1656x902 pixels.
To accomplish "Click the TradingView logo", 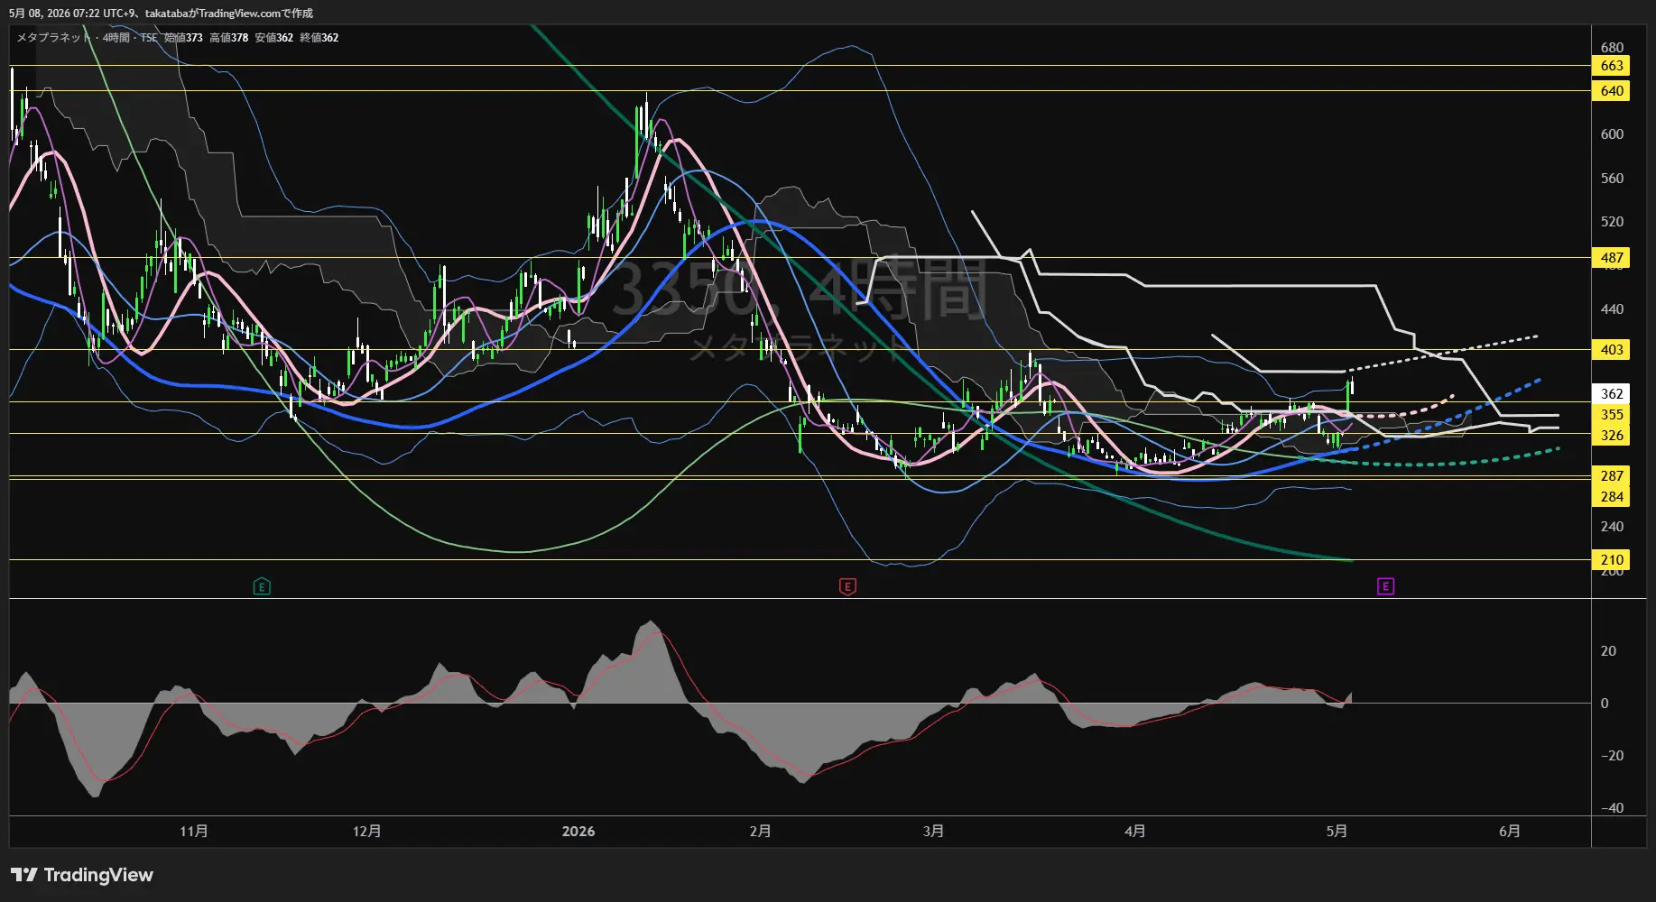I will [x=82, y=875].
